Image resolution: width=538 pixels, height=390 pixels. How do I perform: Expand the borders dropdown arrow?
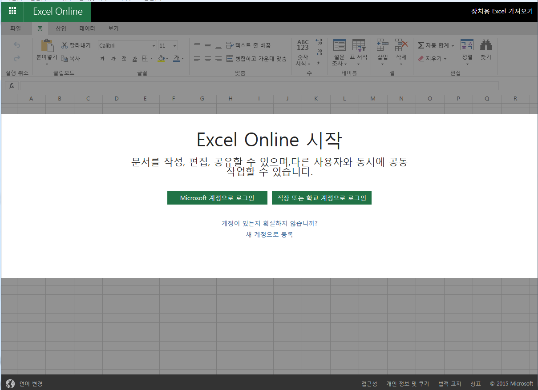pos(151,58)
